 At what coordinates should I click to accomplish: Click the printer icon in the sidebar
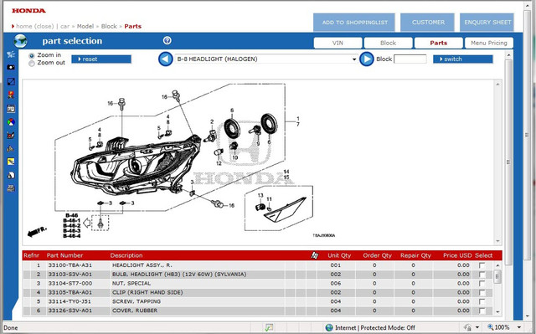click(11, 188)
